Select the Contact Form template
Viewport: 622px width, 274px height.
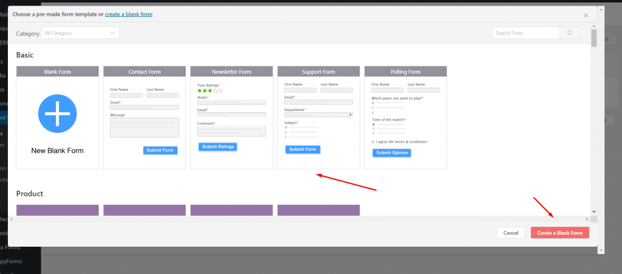(145, 118)
